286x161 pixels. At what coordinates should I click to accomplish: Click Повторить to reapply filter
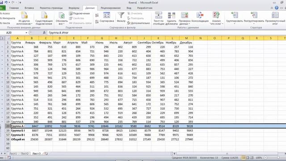tap(135, 18)
